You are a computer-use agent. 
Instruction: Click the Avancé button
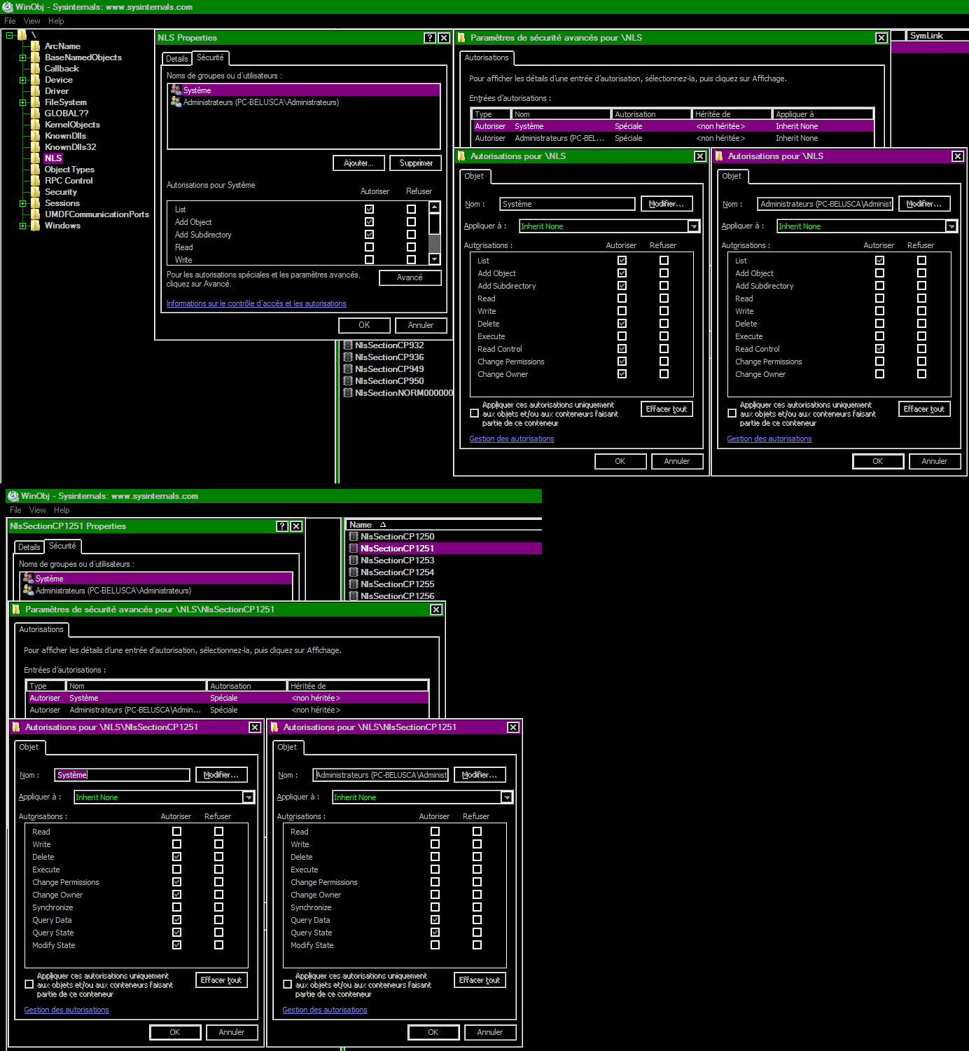(x=410, y=277)
